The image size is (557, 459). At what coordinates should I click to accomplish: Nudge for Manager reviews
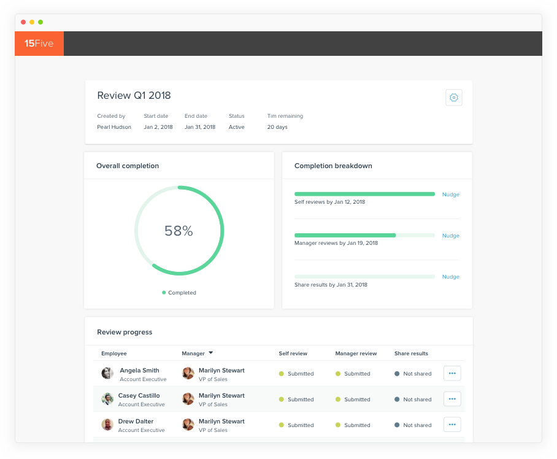450,236
